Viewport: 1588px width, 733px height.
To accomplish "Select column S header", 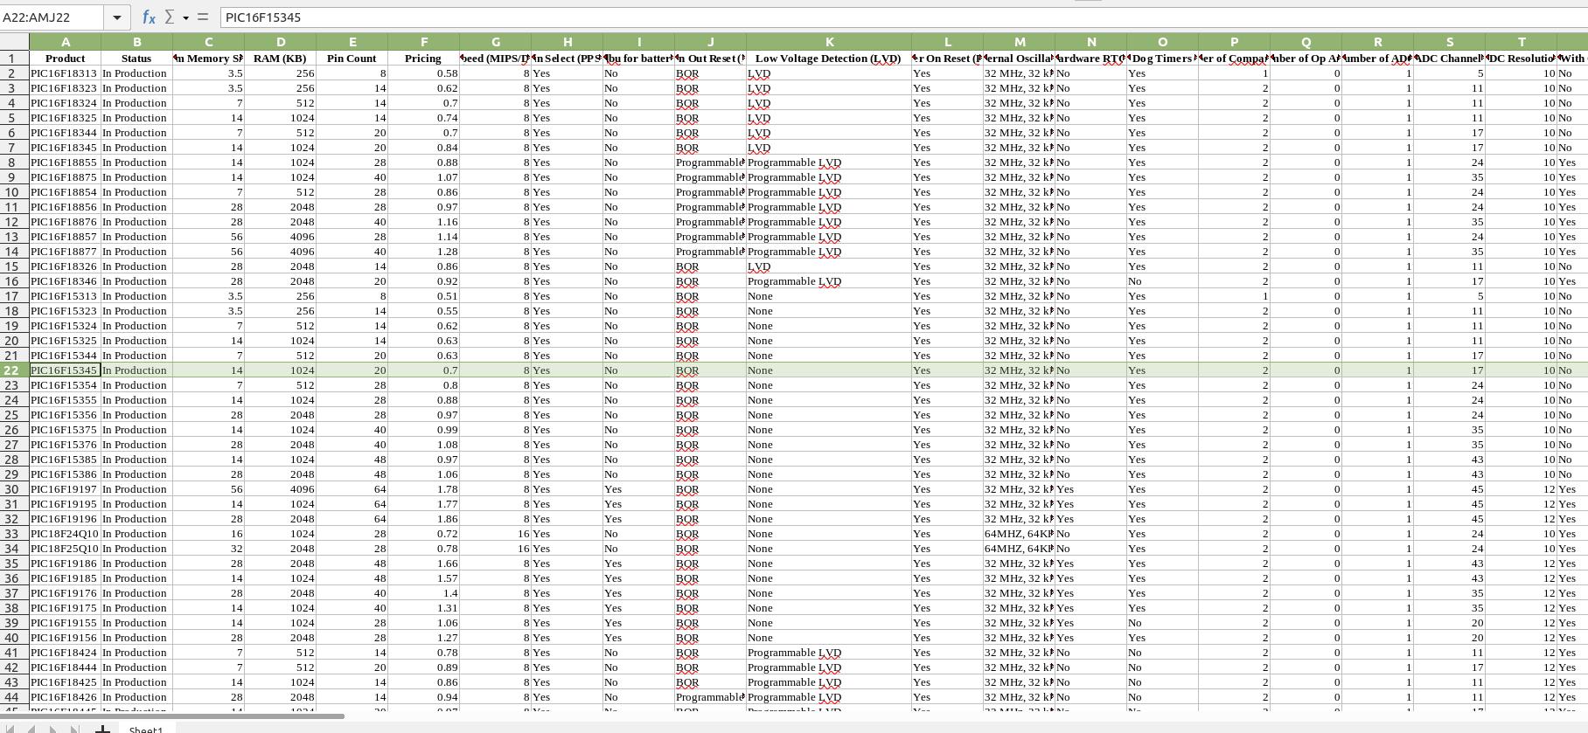I will click(1449, 41).
